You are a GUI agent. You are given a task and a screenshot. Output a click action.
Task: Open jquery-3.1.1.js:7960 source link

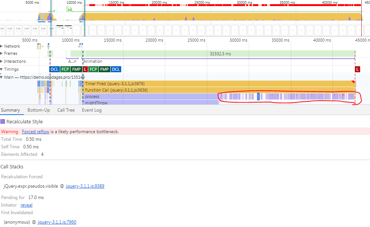[57, 222]
